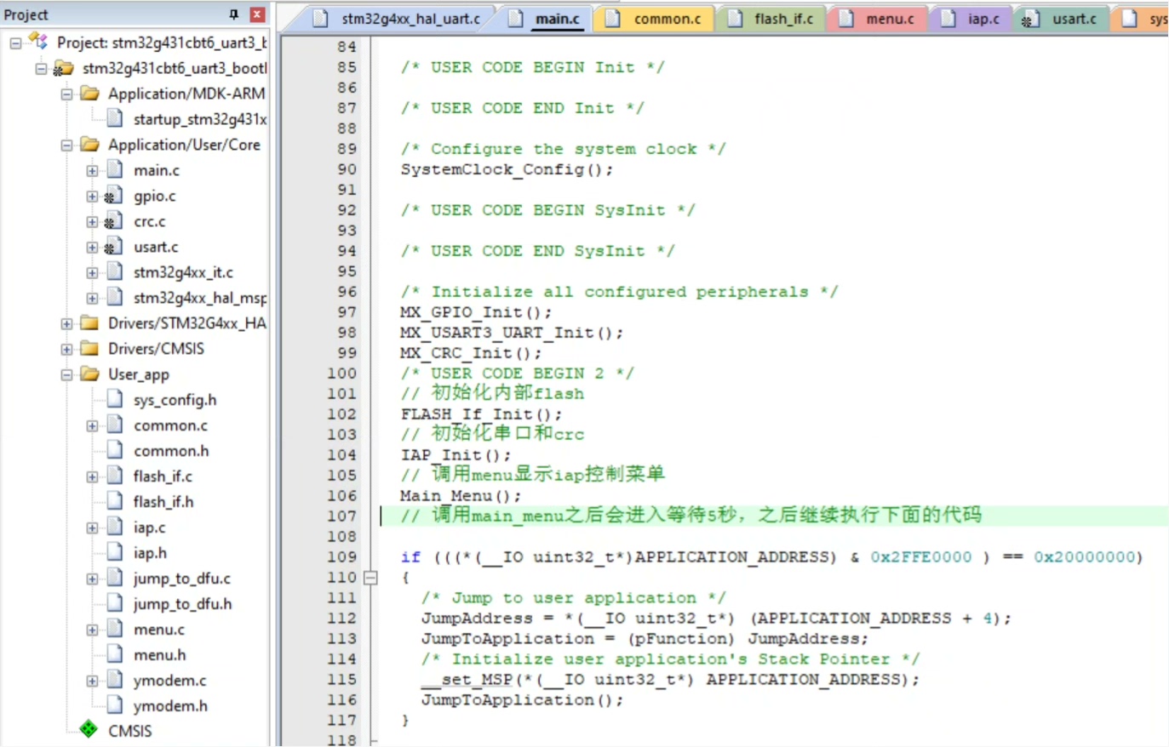Close the Project panel
This screenshot has height=747, width=1169.
tap(257, 14)
